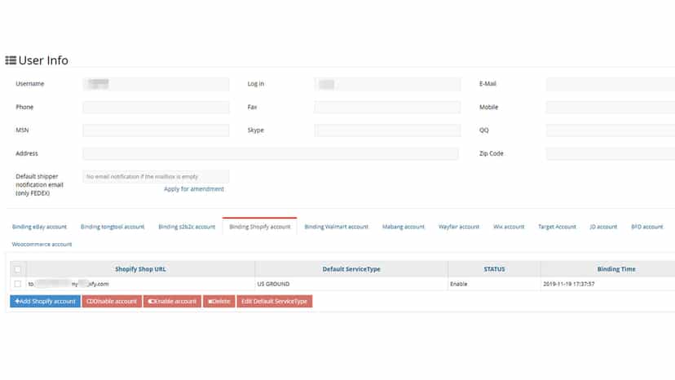
Task: Open the Mabang account tab
Action: pyautogui.click(x=404, y=227)
